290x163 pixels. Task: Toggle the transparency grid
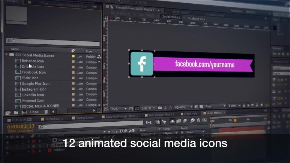[201, 107]
